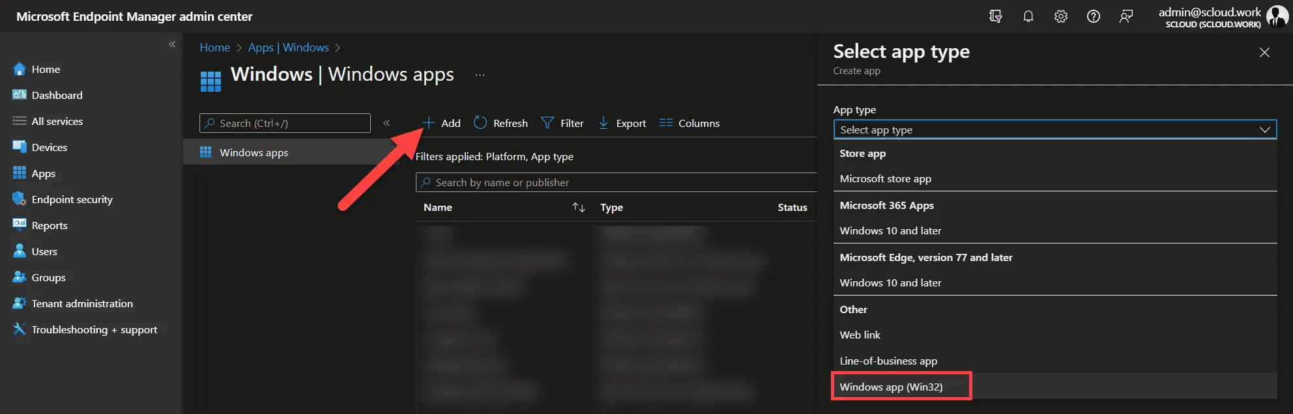This screenshot has width=1293, height=414.
Task: Sort by the Name column arrows
Action: tap(579, 207)
